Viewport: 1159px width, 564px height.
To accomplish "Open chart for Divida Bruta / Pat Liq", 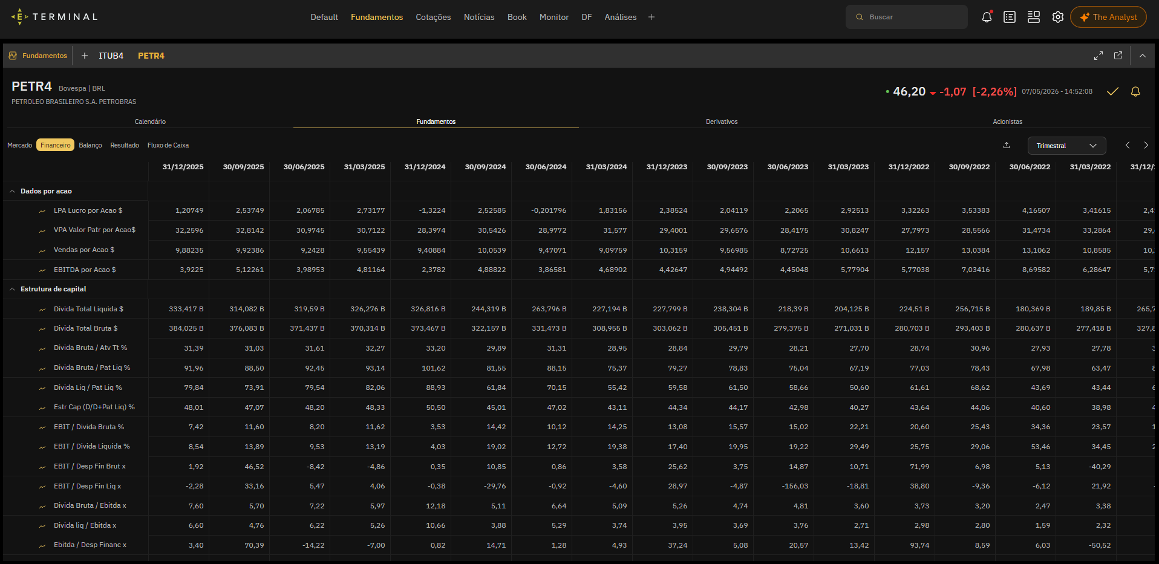I will click(x=42, y=368).
